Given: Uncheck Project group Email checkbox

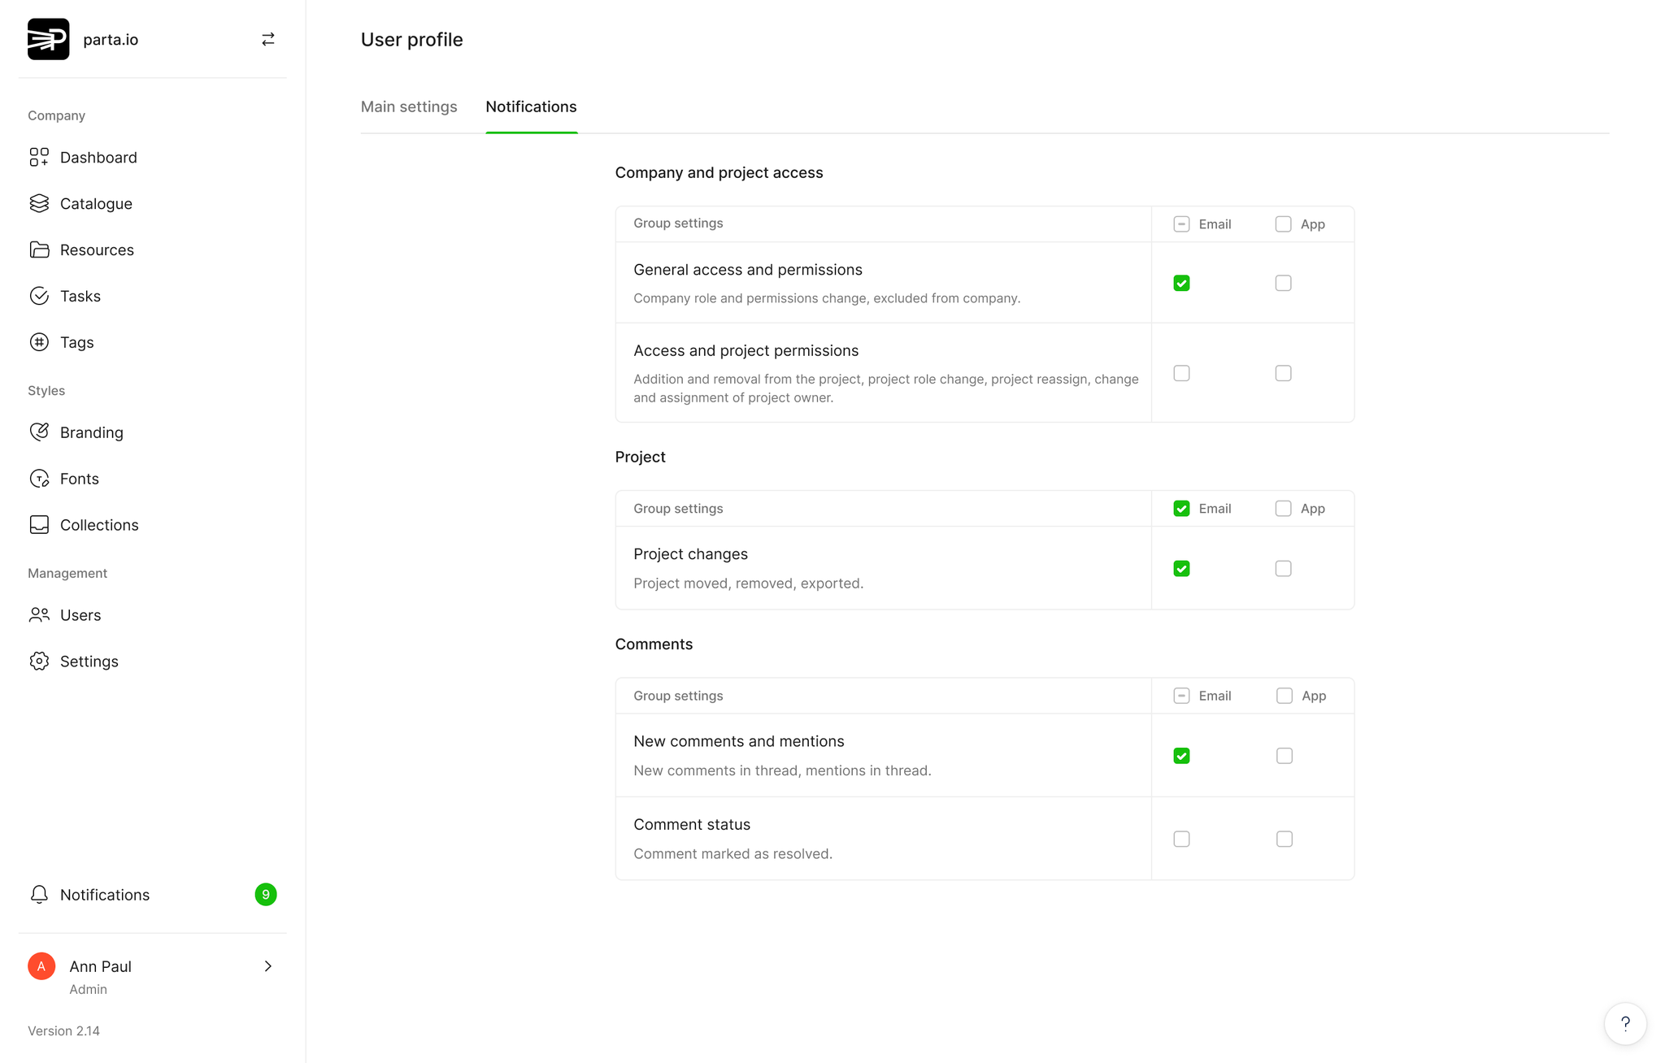Looking at the screenshot, I should pyautogui.click(x=1181, y=509).
